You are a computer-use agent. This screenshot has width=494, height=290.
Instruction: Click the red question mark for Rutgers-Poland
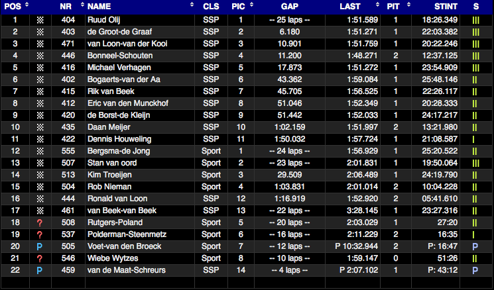tap(40, 222)
